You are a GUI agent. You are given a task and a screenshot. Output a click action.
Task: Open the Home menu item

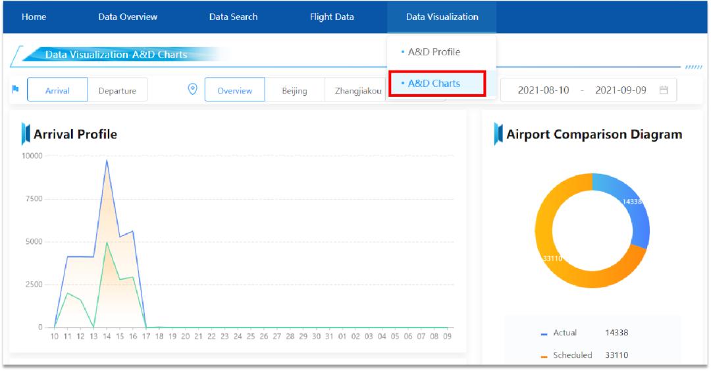[x=34, y=16]
